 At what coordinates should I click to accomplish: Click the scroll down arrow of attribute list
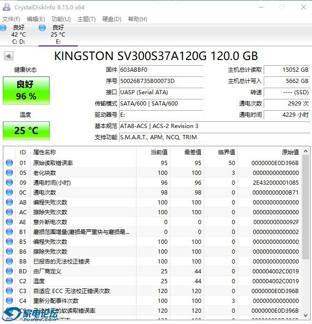pyautogui.click(x=305, y=315)
